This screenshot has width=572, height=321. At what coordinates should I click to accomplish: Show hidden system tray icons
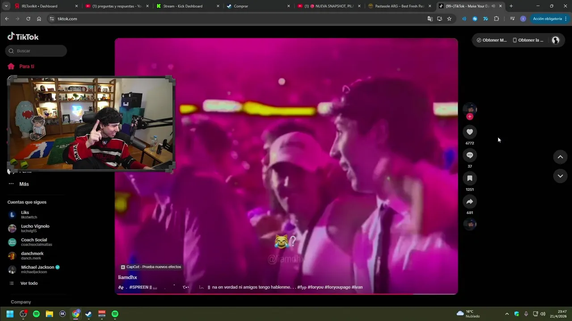click(x=507, y=314)
